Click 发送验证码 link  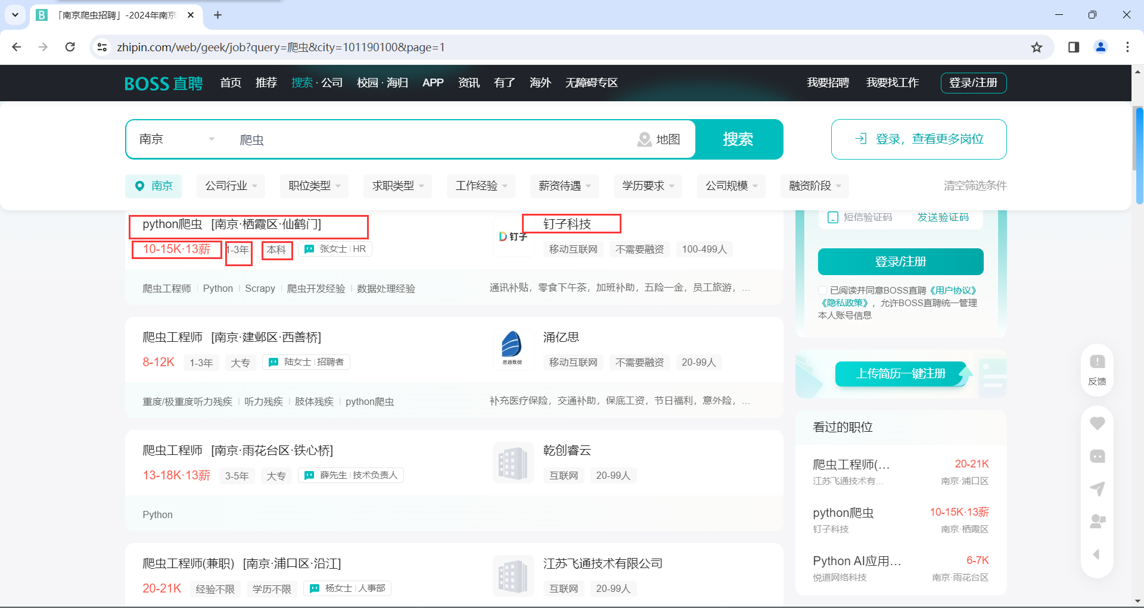click(x=943, y=217)
